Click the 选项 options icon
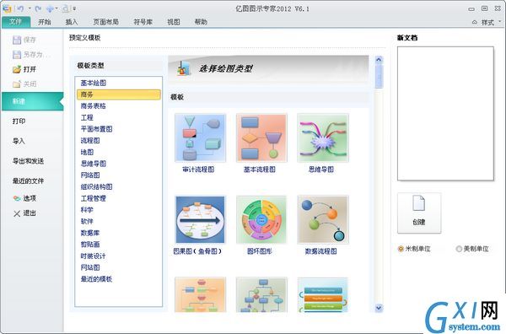Viewport: 506px width, 334px height. (17, 198)
